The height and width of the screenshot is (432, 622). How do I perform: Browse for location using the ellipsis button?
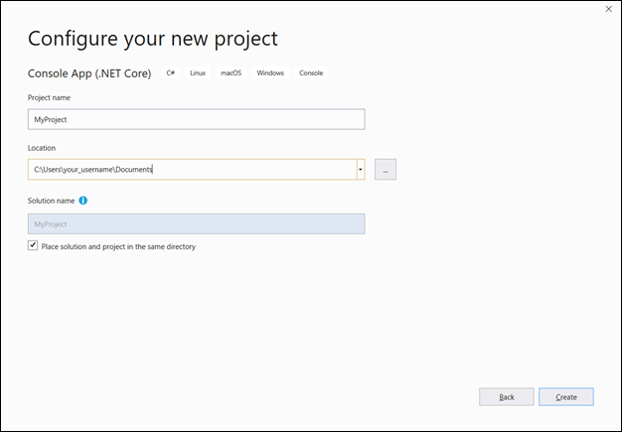(386, 170)
